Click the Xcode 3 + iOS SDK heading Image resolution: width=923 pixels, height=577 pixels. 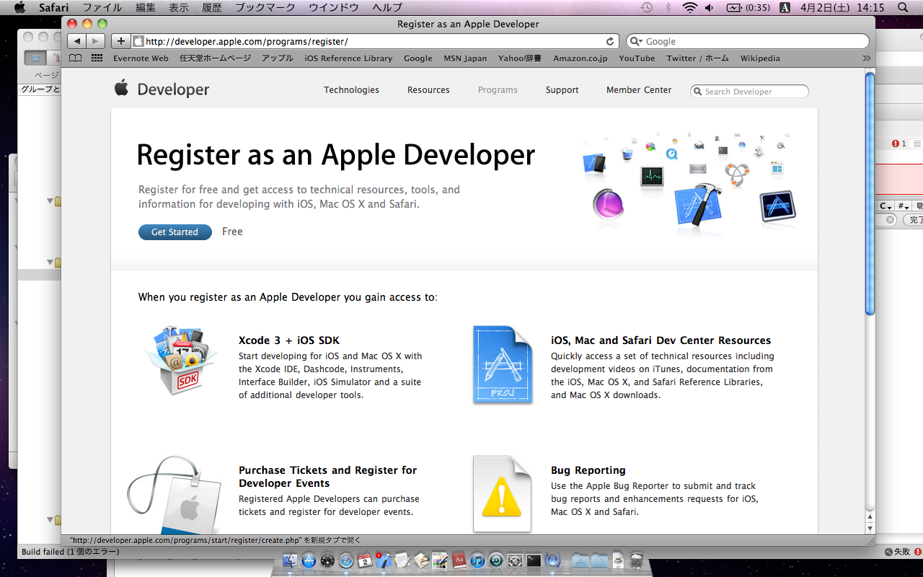click(289, 340)
